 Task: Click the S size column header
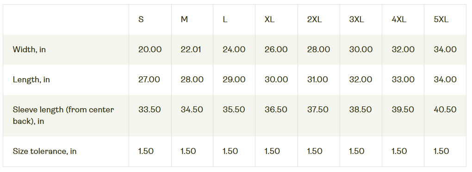(x=141, y=19)
